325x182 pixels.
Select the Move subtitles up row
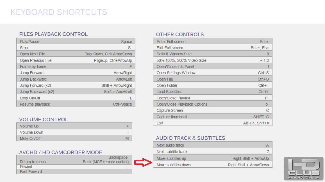point(213,158)
